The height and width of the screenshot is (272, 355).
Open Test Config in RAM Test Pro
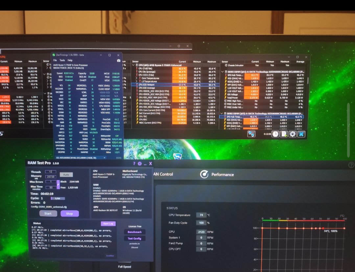pos(134,238)
